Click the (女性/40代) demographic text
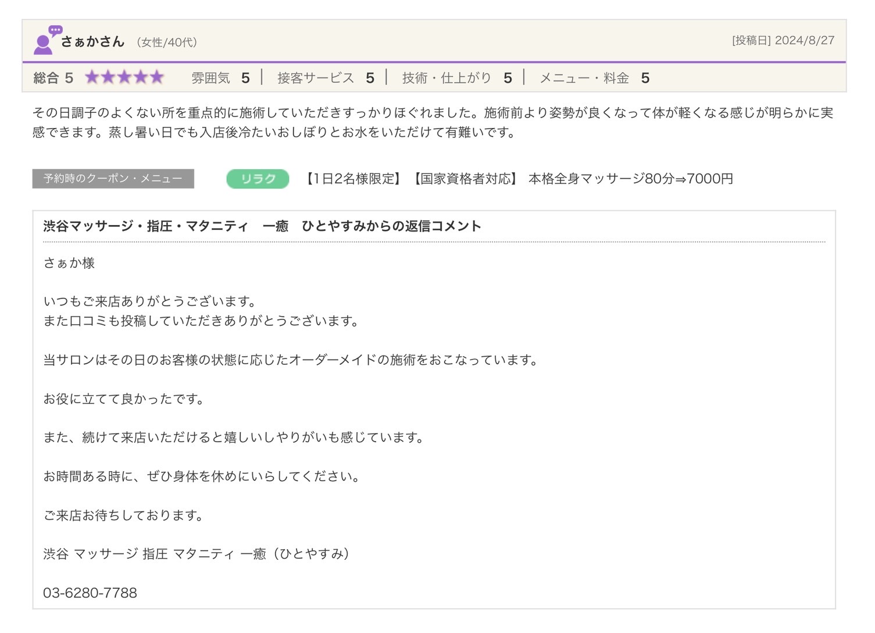Viewport: 875px width, 633px height. pos(167,42)
